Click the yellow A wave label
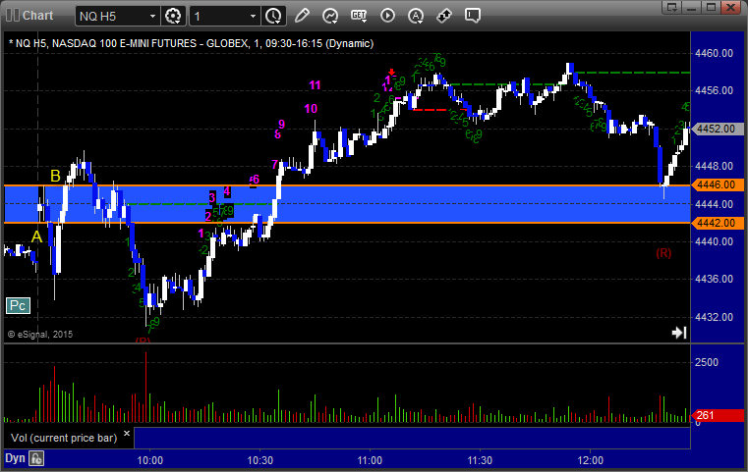Image resolution: width=748 pixels, height=472 pixels. 36,236
